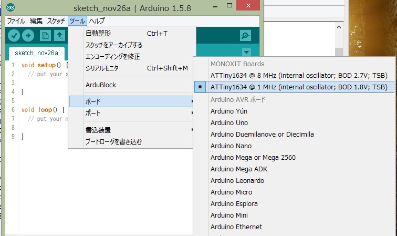Minimize the Arduino window

pyautogui.click(x=215, y=6)
